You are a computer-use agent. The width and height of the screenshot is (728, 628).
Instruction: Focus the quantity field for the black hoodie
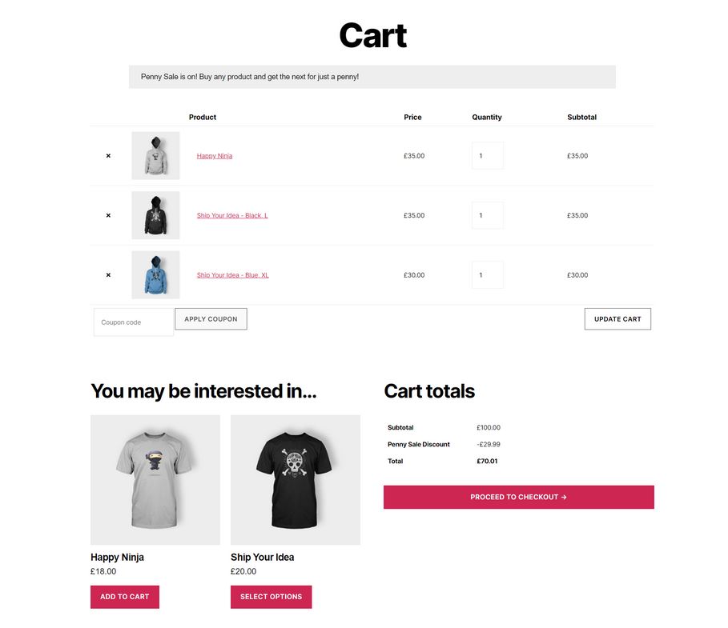click(x=488, y=215)
